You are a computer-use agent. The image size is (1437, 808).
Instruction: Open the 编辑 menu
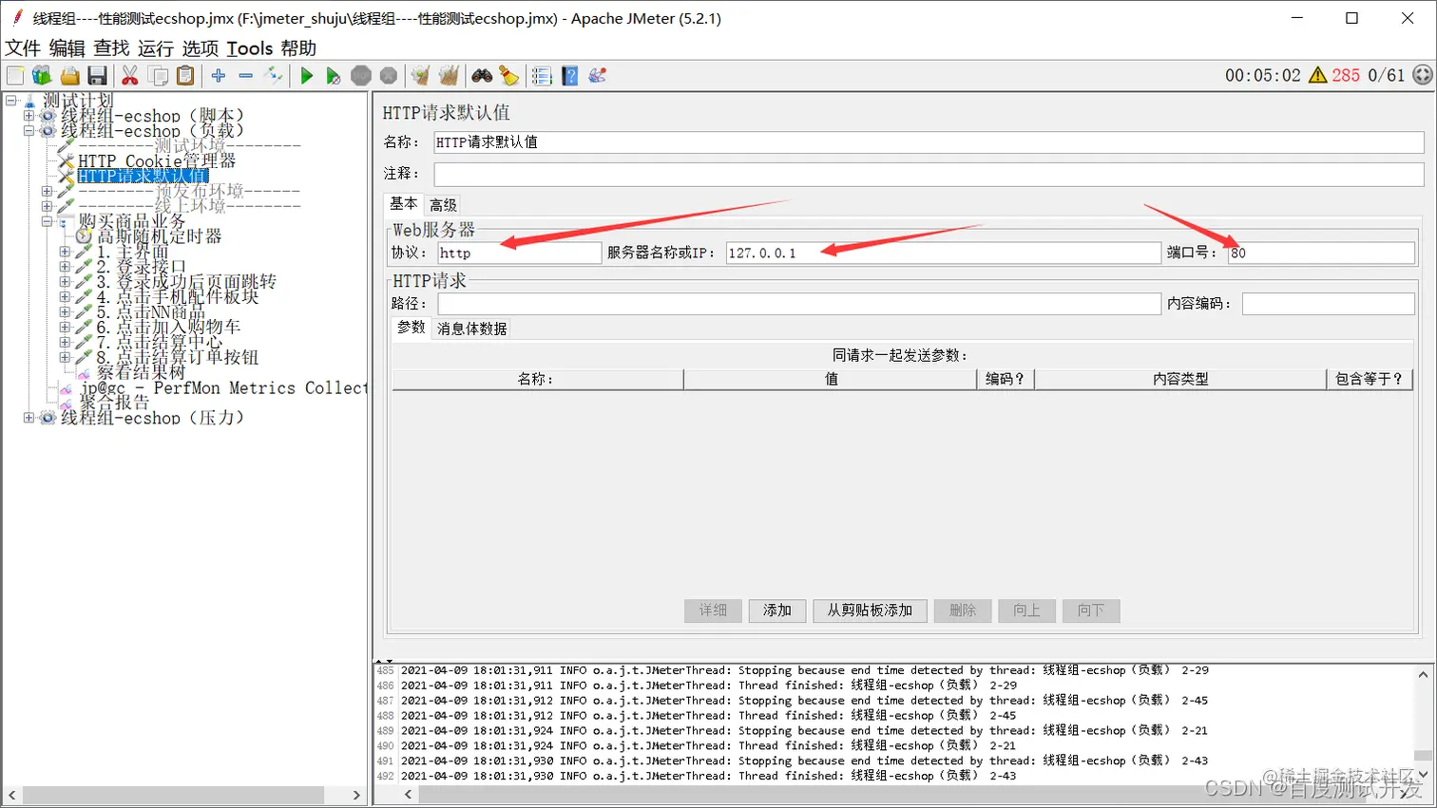[67, 48]
